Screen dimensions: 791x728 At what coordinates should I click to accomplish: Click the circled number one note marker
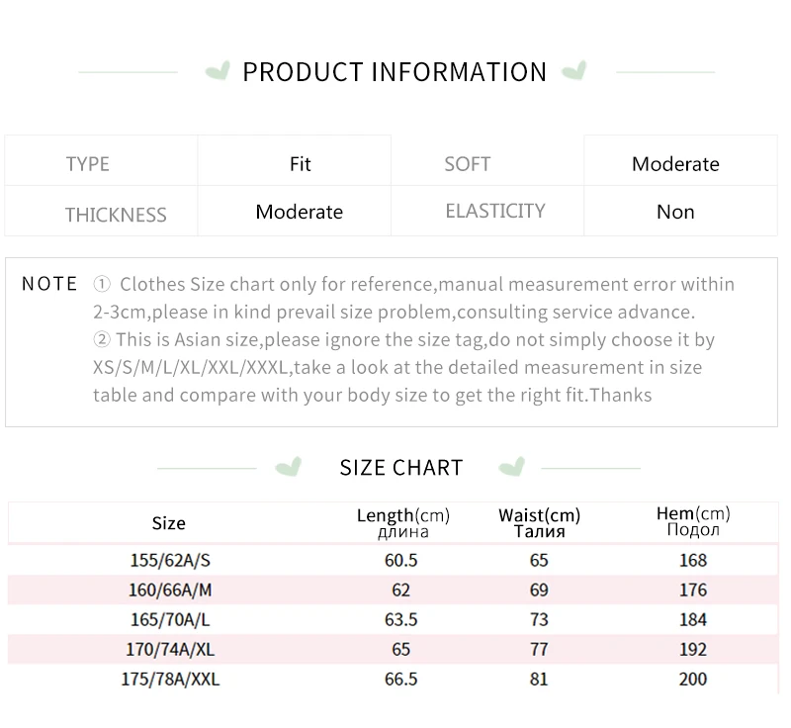pyautogui.click(x=102, y=285)
